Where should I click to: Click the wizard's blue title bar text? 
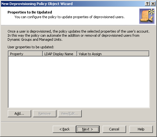click(x=37, y=4)
